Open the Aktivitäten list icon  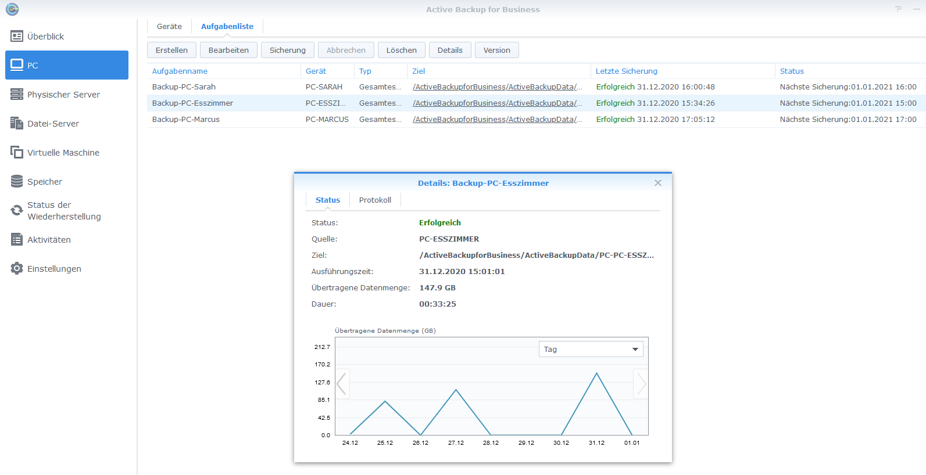[x=17, y=239]
